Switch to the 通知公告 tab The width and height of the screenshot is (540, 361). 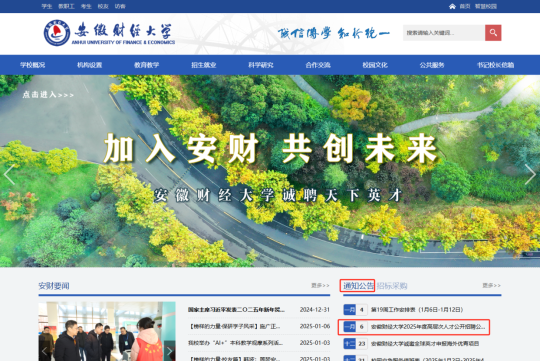tap(358, 285)
